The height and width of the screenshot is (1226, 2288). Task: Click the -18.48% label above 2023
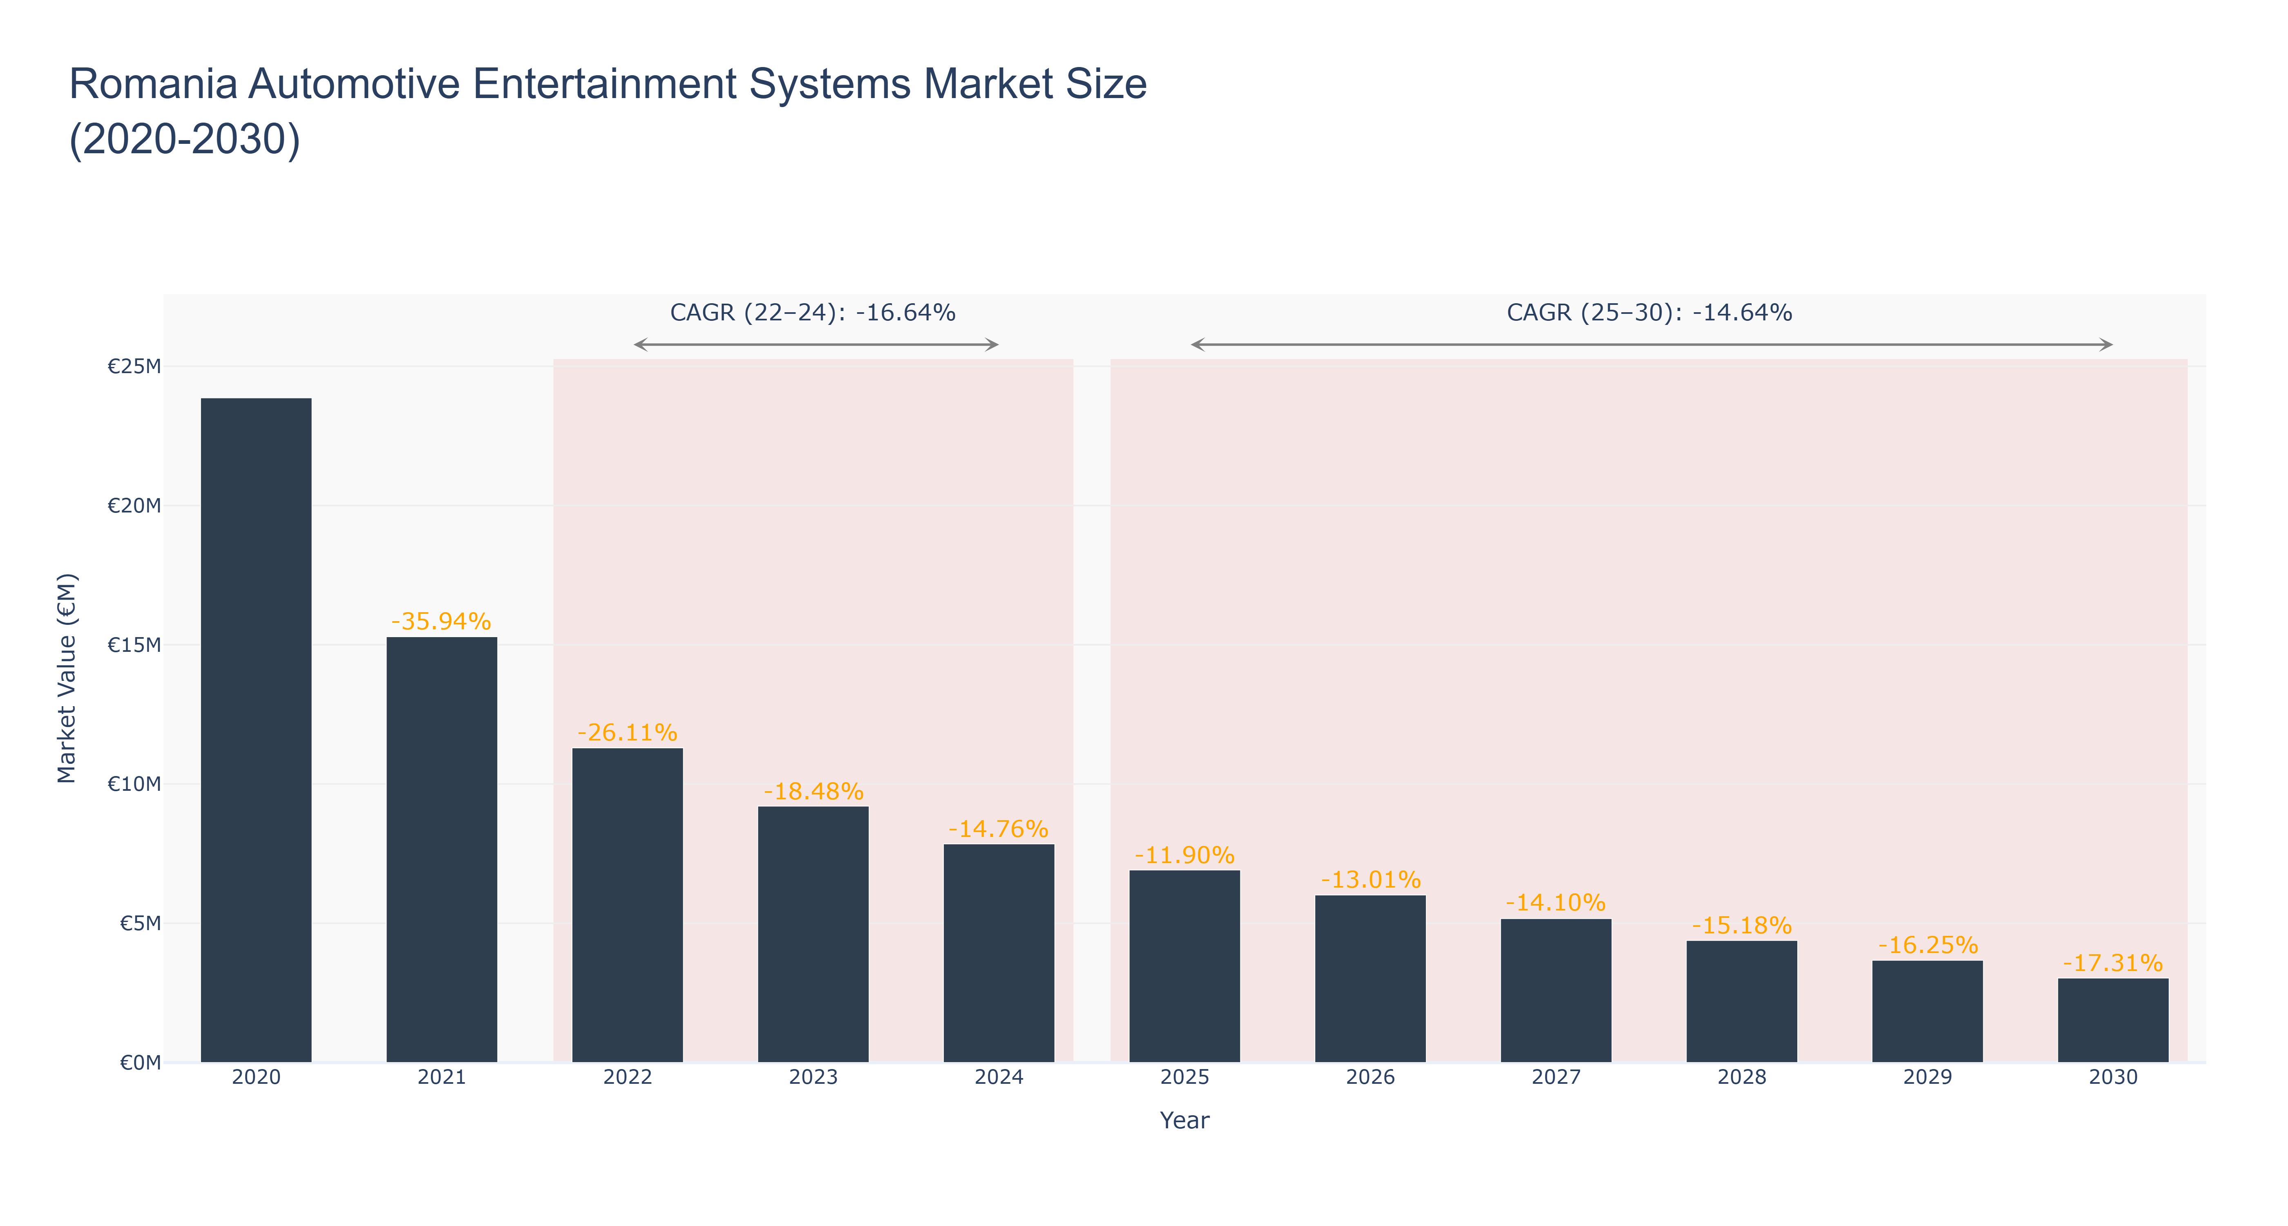pyautogui.click(x=813, y=791)
